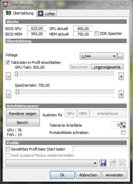Click the Berechnen button
Viewport: 133px width, 184px height.
pyautogui.click(x=79, y=67)
